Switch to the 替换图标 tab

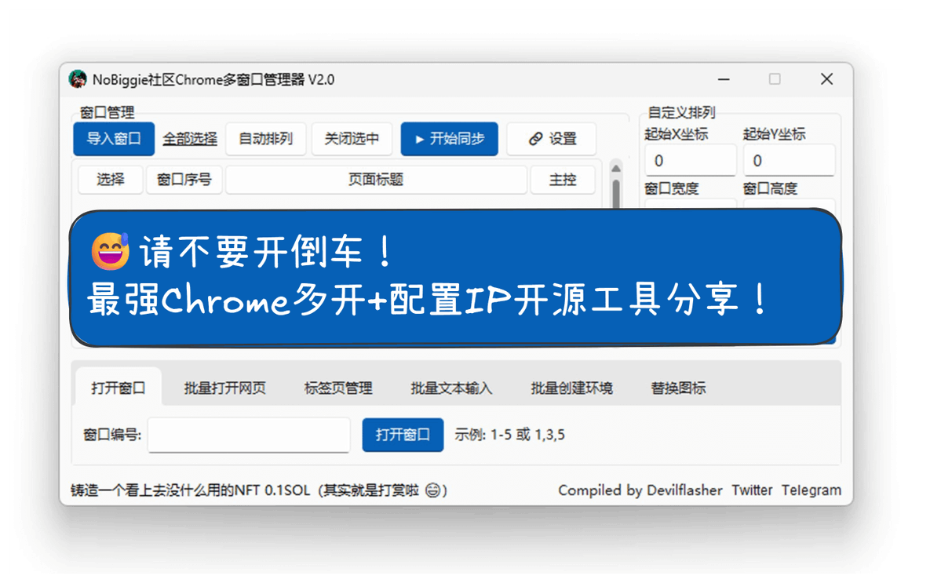677,387
